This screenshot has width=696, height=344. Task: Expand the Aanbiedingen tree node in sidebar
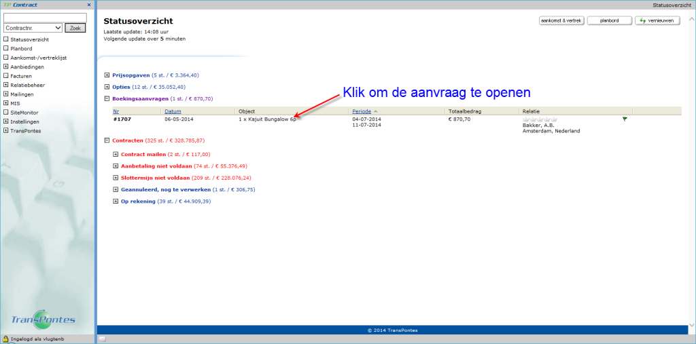[5, 67]
